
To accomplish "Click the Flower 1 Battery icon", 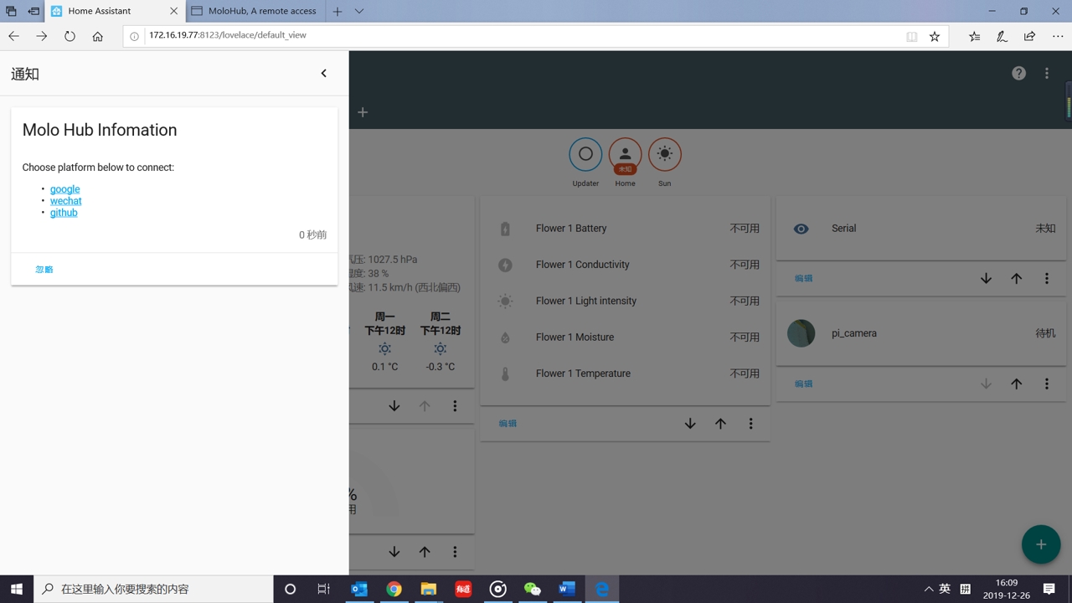I will pos(505,228).
